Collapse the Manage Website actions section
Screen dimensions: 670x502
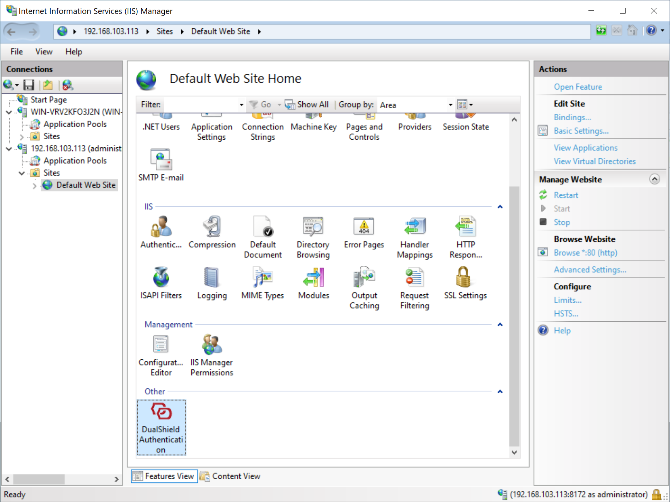[x=654, y=179]
